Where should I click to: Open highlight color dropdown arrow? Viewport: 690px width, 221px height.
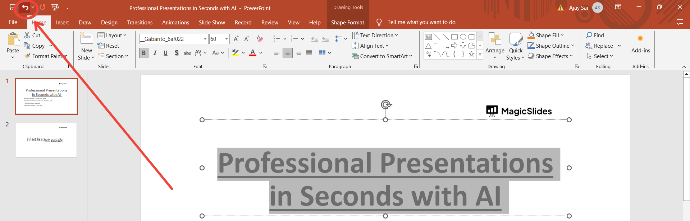click(x=243, y=53)
